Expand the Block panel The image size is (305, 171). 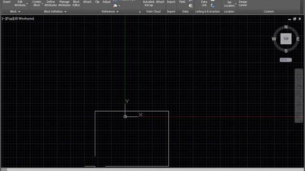[15, 11]
